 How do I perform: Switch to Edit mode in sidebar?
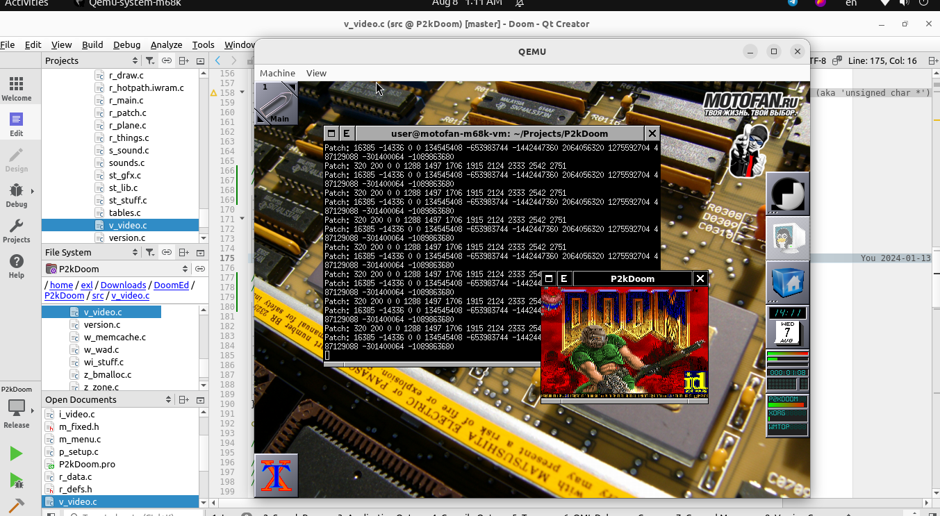pyautogui.click(x=16, y=124)
